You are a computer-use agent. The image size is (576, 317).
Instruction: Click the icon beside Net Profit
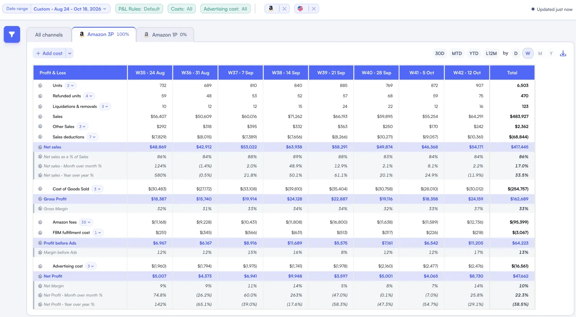tap(40, 276)
